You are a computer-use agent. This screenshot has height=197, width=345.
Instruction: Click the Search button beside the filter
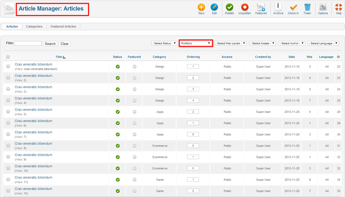click(50, 44)
